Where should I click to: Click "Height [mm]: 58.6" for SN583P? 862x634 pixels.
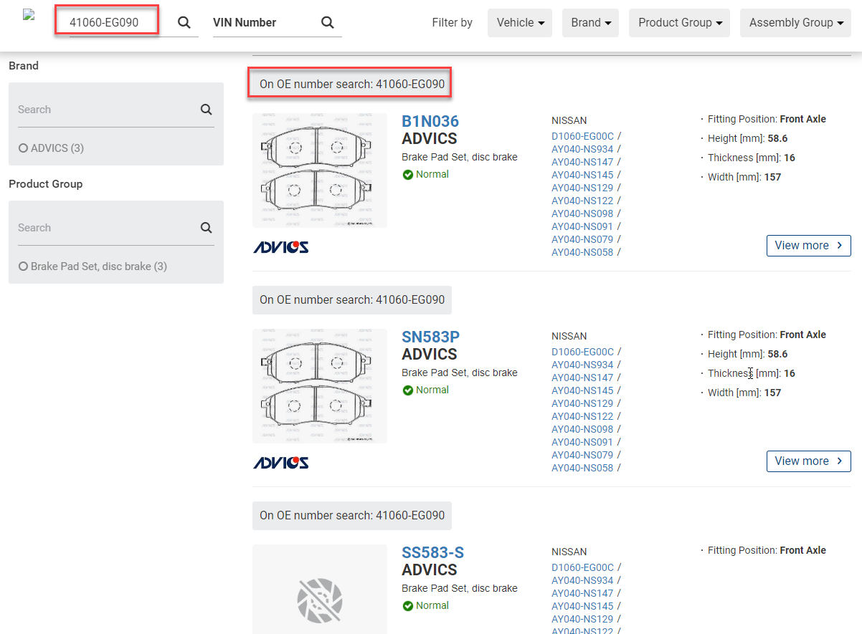(748, 354)
